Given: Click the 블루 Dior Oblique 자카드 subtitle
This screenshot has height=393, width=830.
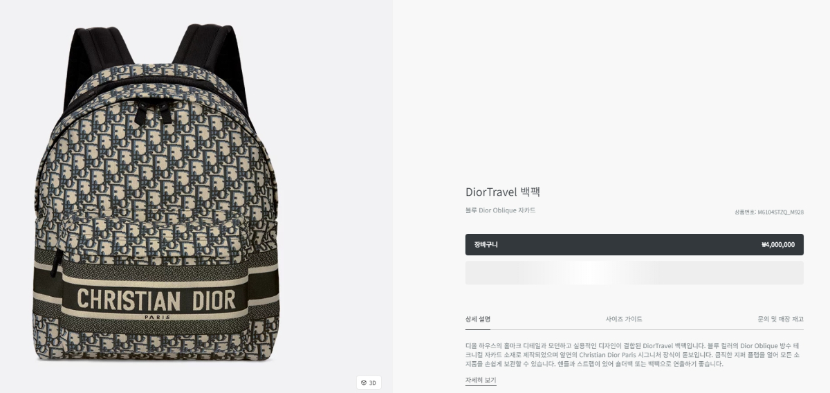Looking at the screenshot, I should 500,210.
